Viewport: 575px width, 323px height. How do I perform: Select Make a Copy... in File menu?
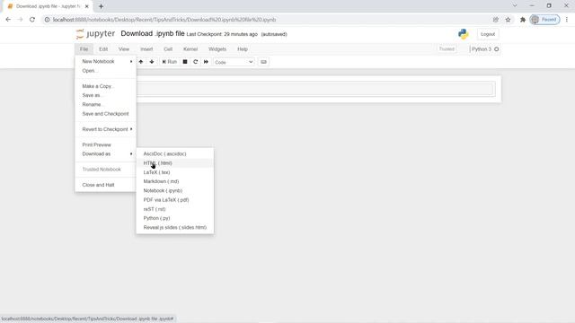click(106, 86)
